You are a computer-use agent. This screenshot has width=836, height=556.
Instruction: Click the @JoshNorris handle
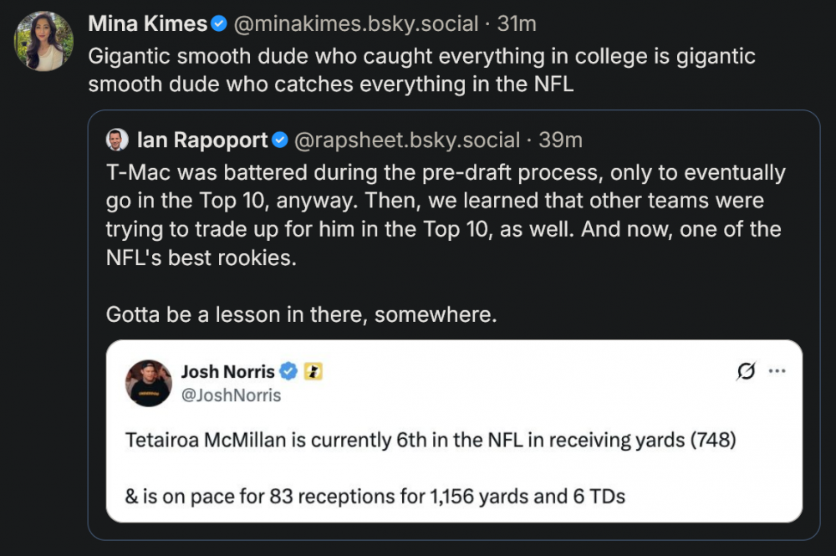[x=231, y=395]
